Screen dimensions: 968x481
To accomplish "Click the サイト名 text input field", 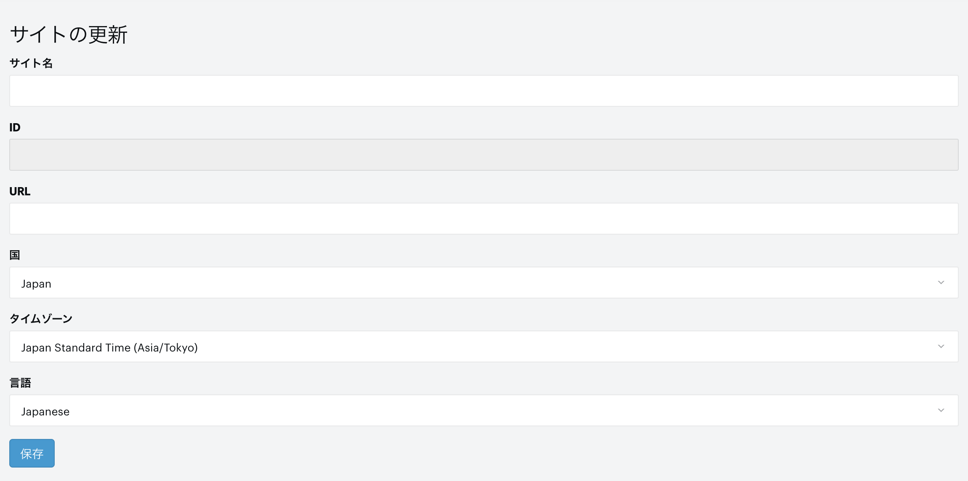I will (x=484, y=91).
